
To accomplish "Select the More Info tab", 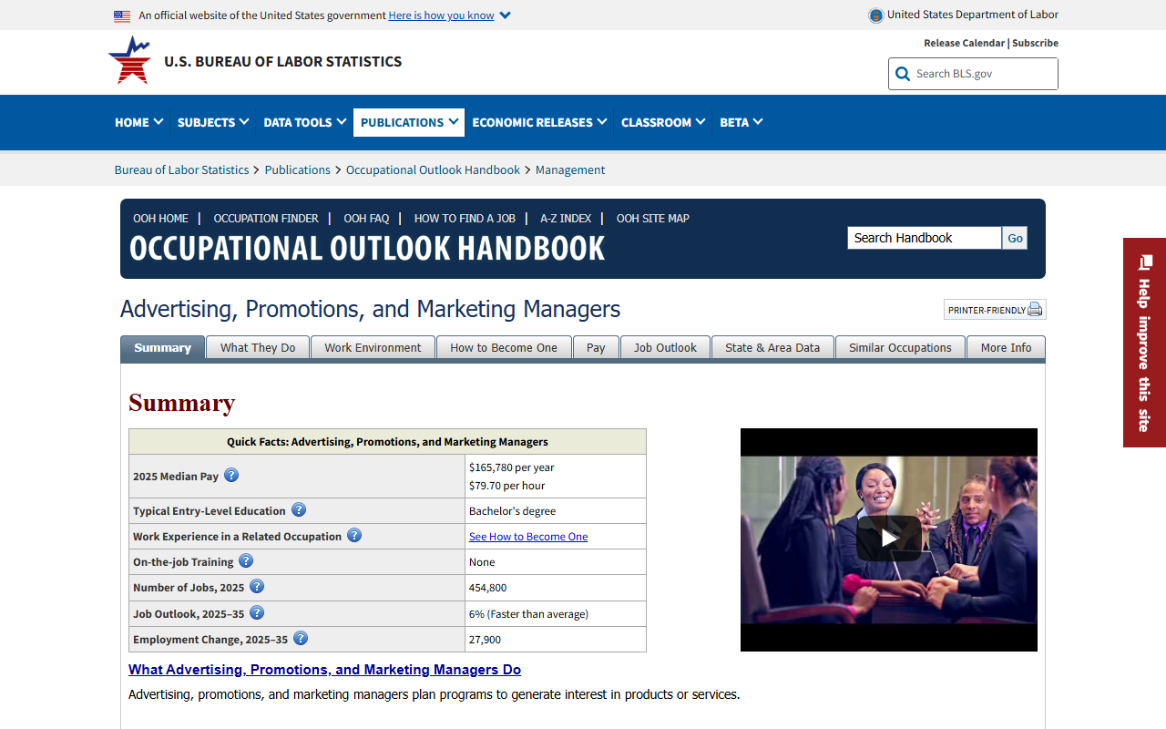I will 1006,348.
